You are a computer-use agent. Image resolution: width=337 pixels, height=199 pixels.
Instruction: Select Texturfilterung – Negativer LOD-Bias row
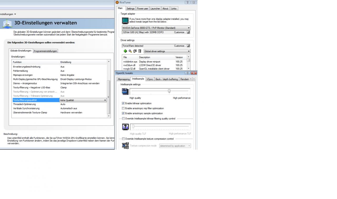point(60,88)
